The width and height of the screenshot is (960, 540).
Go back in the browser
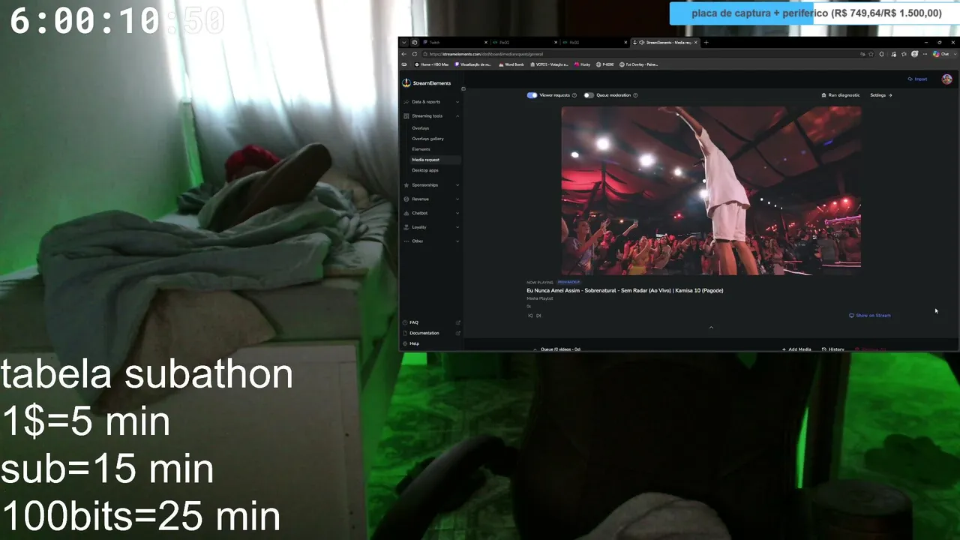(x=404, y=54)
